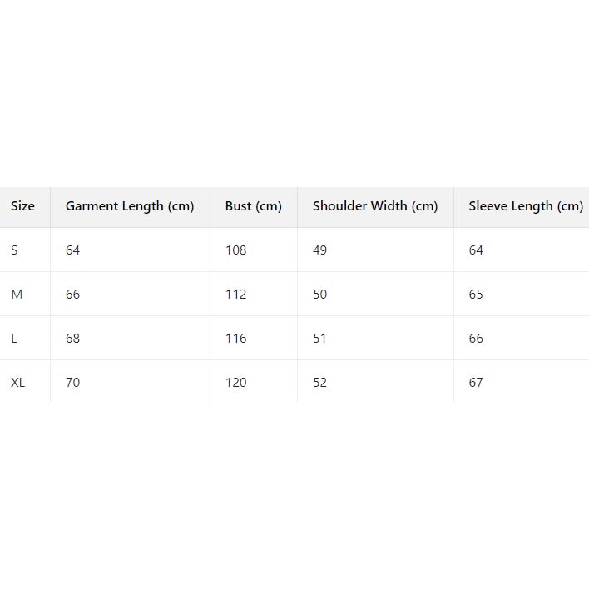Click garment length value 64 for S

[x=73, y=250]
